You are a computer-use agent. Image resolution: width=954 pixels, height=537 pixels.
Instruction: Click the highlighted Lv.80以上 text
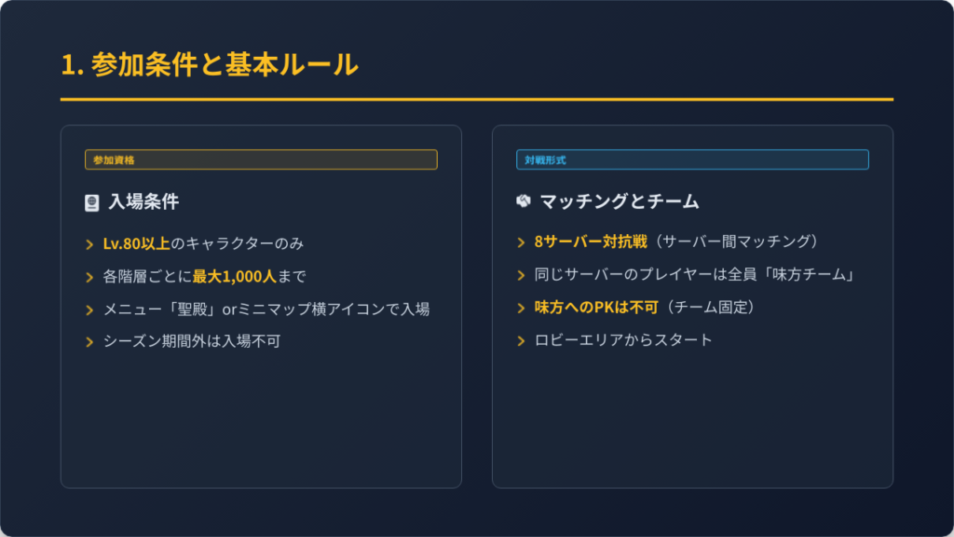pos(137,244)
